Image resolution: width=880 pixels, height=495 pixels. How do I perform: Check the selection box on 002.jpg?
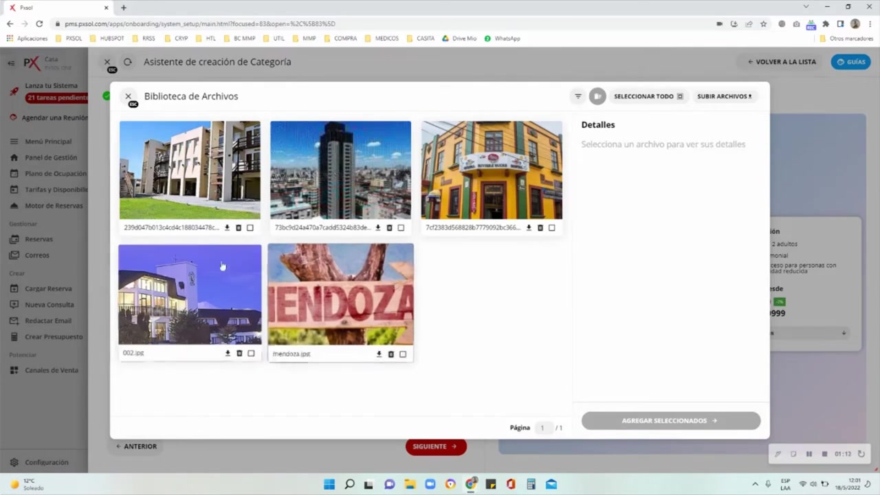pyautogui.click(x=251, y=353)
